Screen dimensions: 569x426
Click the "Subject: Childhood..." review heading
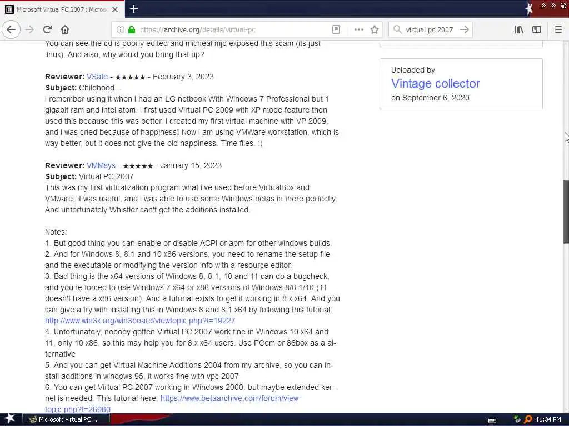coord(83,88)
